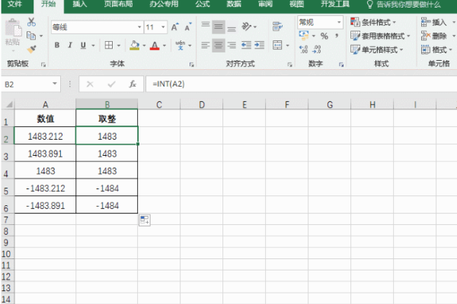
Task: Open 套用表格格式 table styles
Action: pyautogui.click(x=380, y=36)
